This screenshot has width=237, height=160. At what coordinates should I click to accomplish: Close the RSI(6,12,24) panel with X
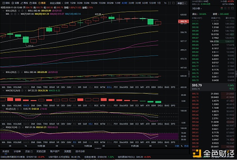[23, 127]
